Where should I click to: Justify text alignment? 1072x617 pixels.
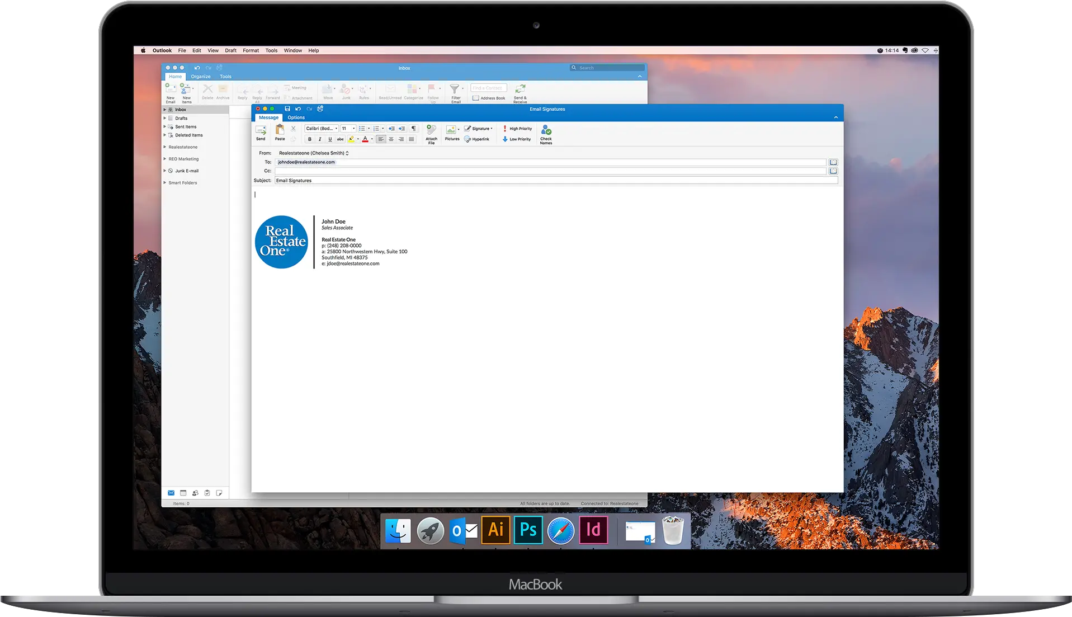click(x=412, y=139)
